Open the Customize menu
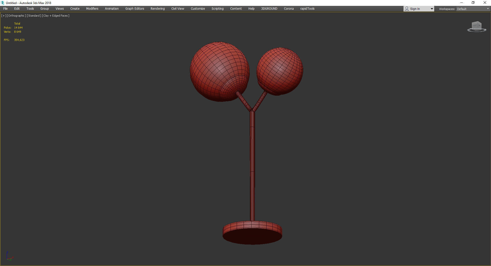491x266 pixels. pos(198,9)
